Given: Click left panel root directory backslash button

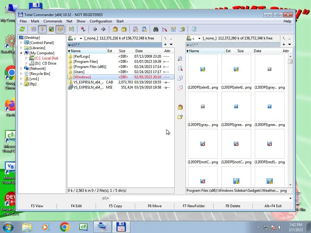Looking at the screenshot, I should 165,38.
